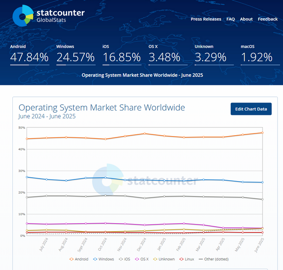Select the macOS 1.92% stat
This screenshot has width=283, height=270.
coord(260,55)
